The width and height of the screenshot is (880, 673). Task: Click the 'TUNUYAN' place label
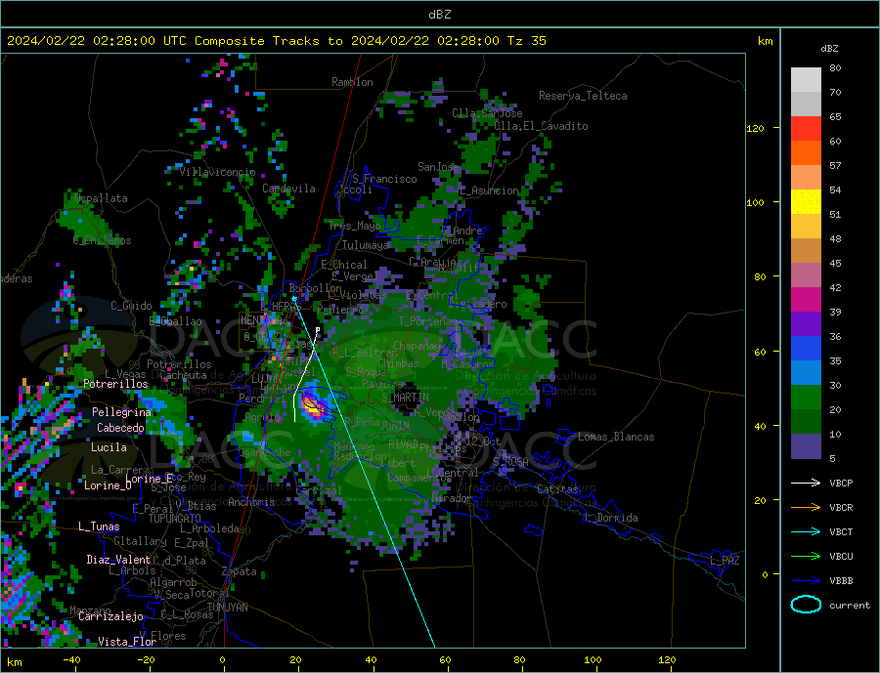tap(227, 608)
